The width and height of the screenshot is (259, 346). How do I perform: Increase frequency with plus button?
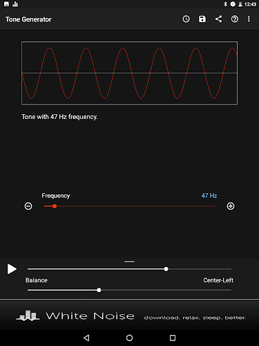[231, 206]
